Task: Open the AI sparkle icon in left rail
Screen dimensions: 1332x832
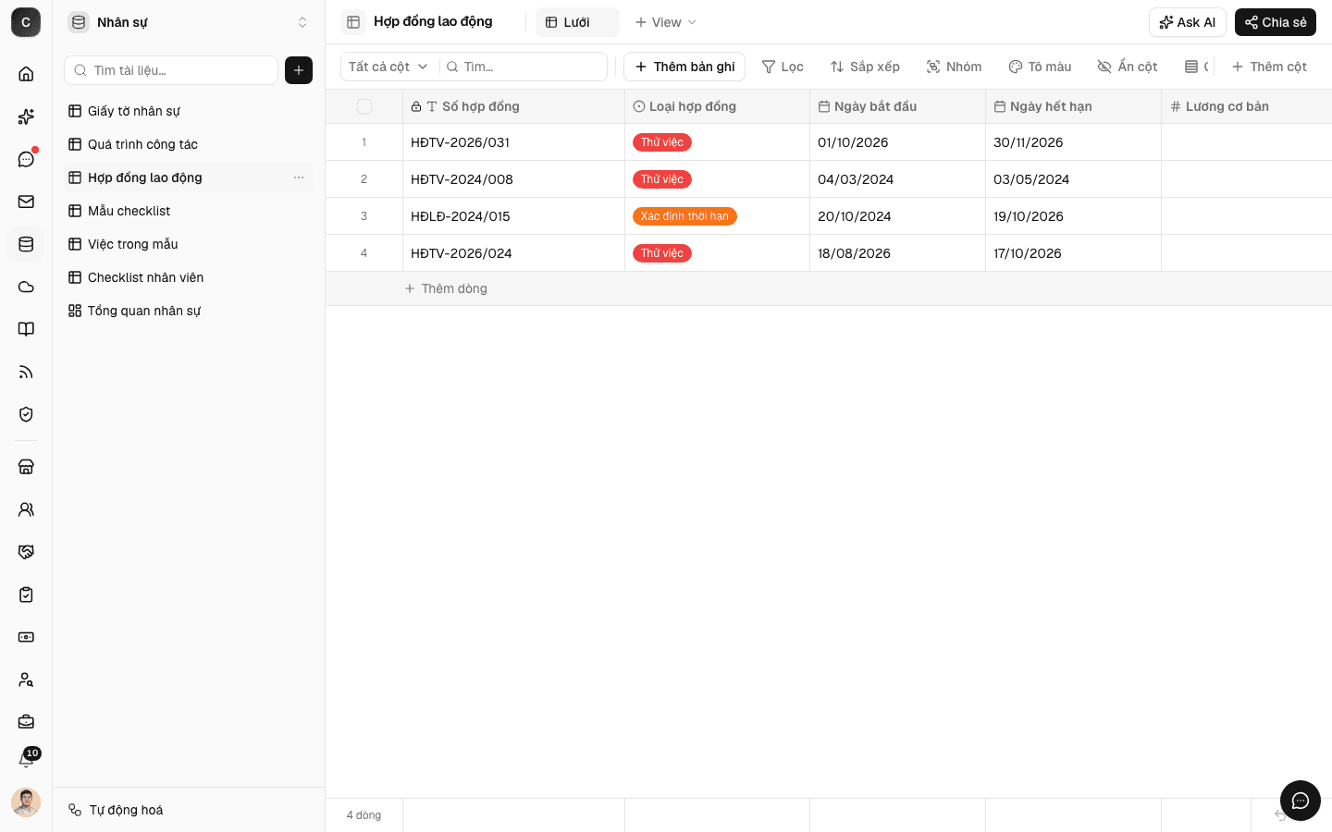Action: [26, 116]
